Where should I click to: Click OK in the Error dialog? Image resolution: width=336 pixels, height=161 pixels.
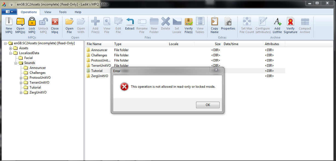208,105
